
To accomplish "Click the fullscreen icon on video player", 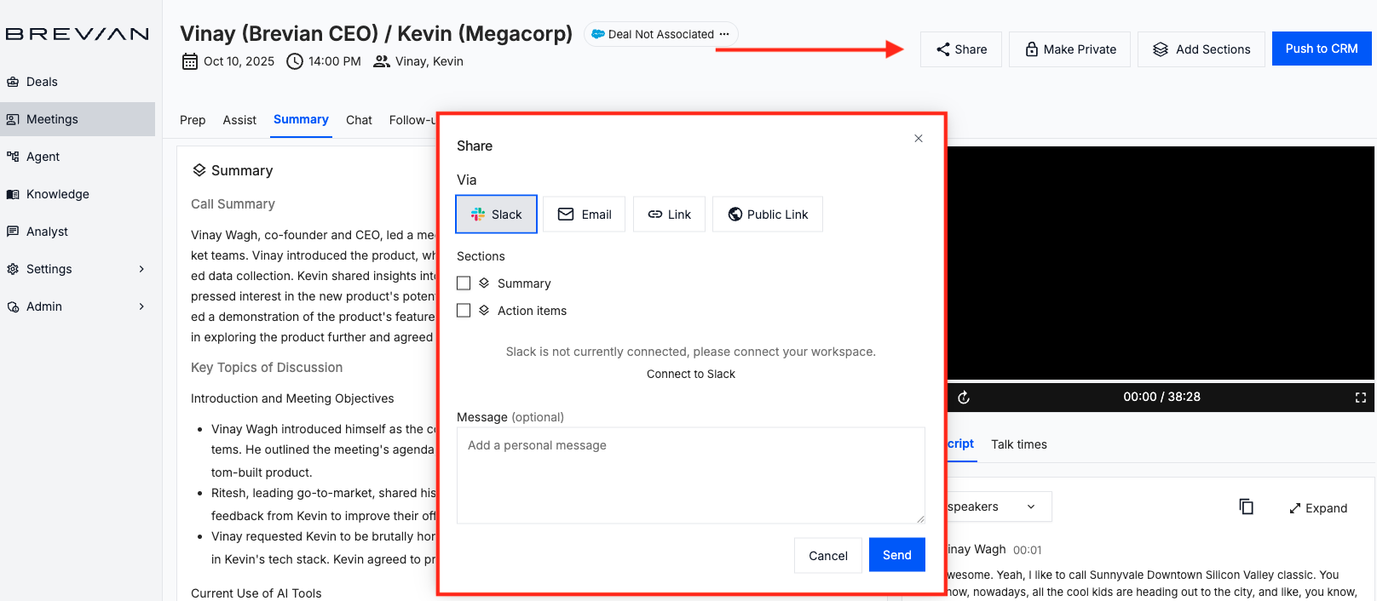I will (1360, 398).
